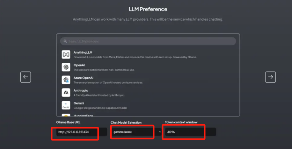Select the AnythingLLM provider name
292x149 pixels.
pyautogui.click(x=83, y=52)
